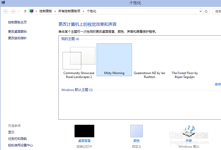The height and width of the screenshot is (150, 221).
Task: Open the 颜色 link
Action: pyautogui.click(x=136, y=141)
